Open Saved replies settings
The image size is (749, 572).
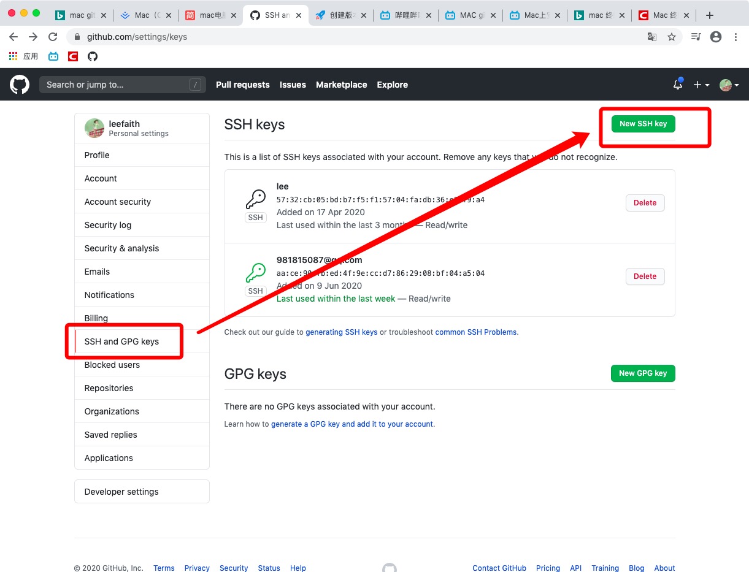pos(142,435)
